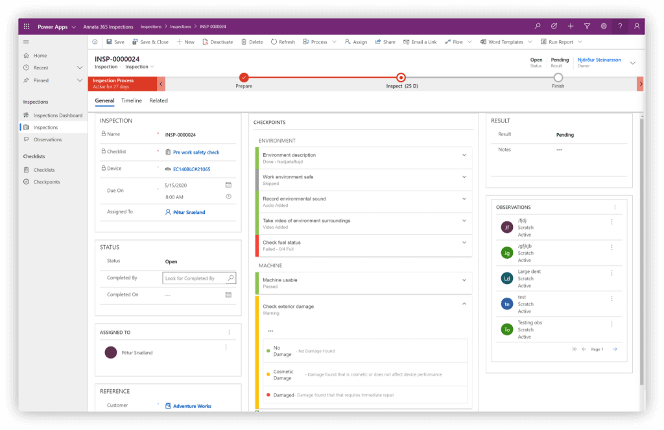Viewport: 664px width, 430px height.
Task: Select No Damage option
Action: (x=365, y=351)
